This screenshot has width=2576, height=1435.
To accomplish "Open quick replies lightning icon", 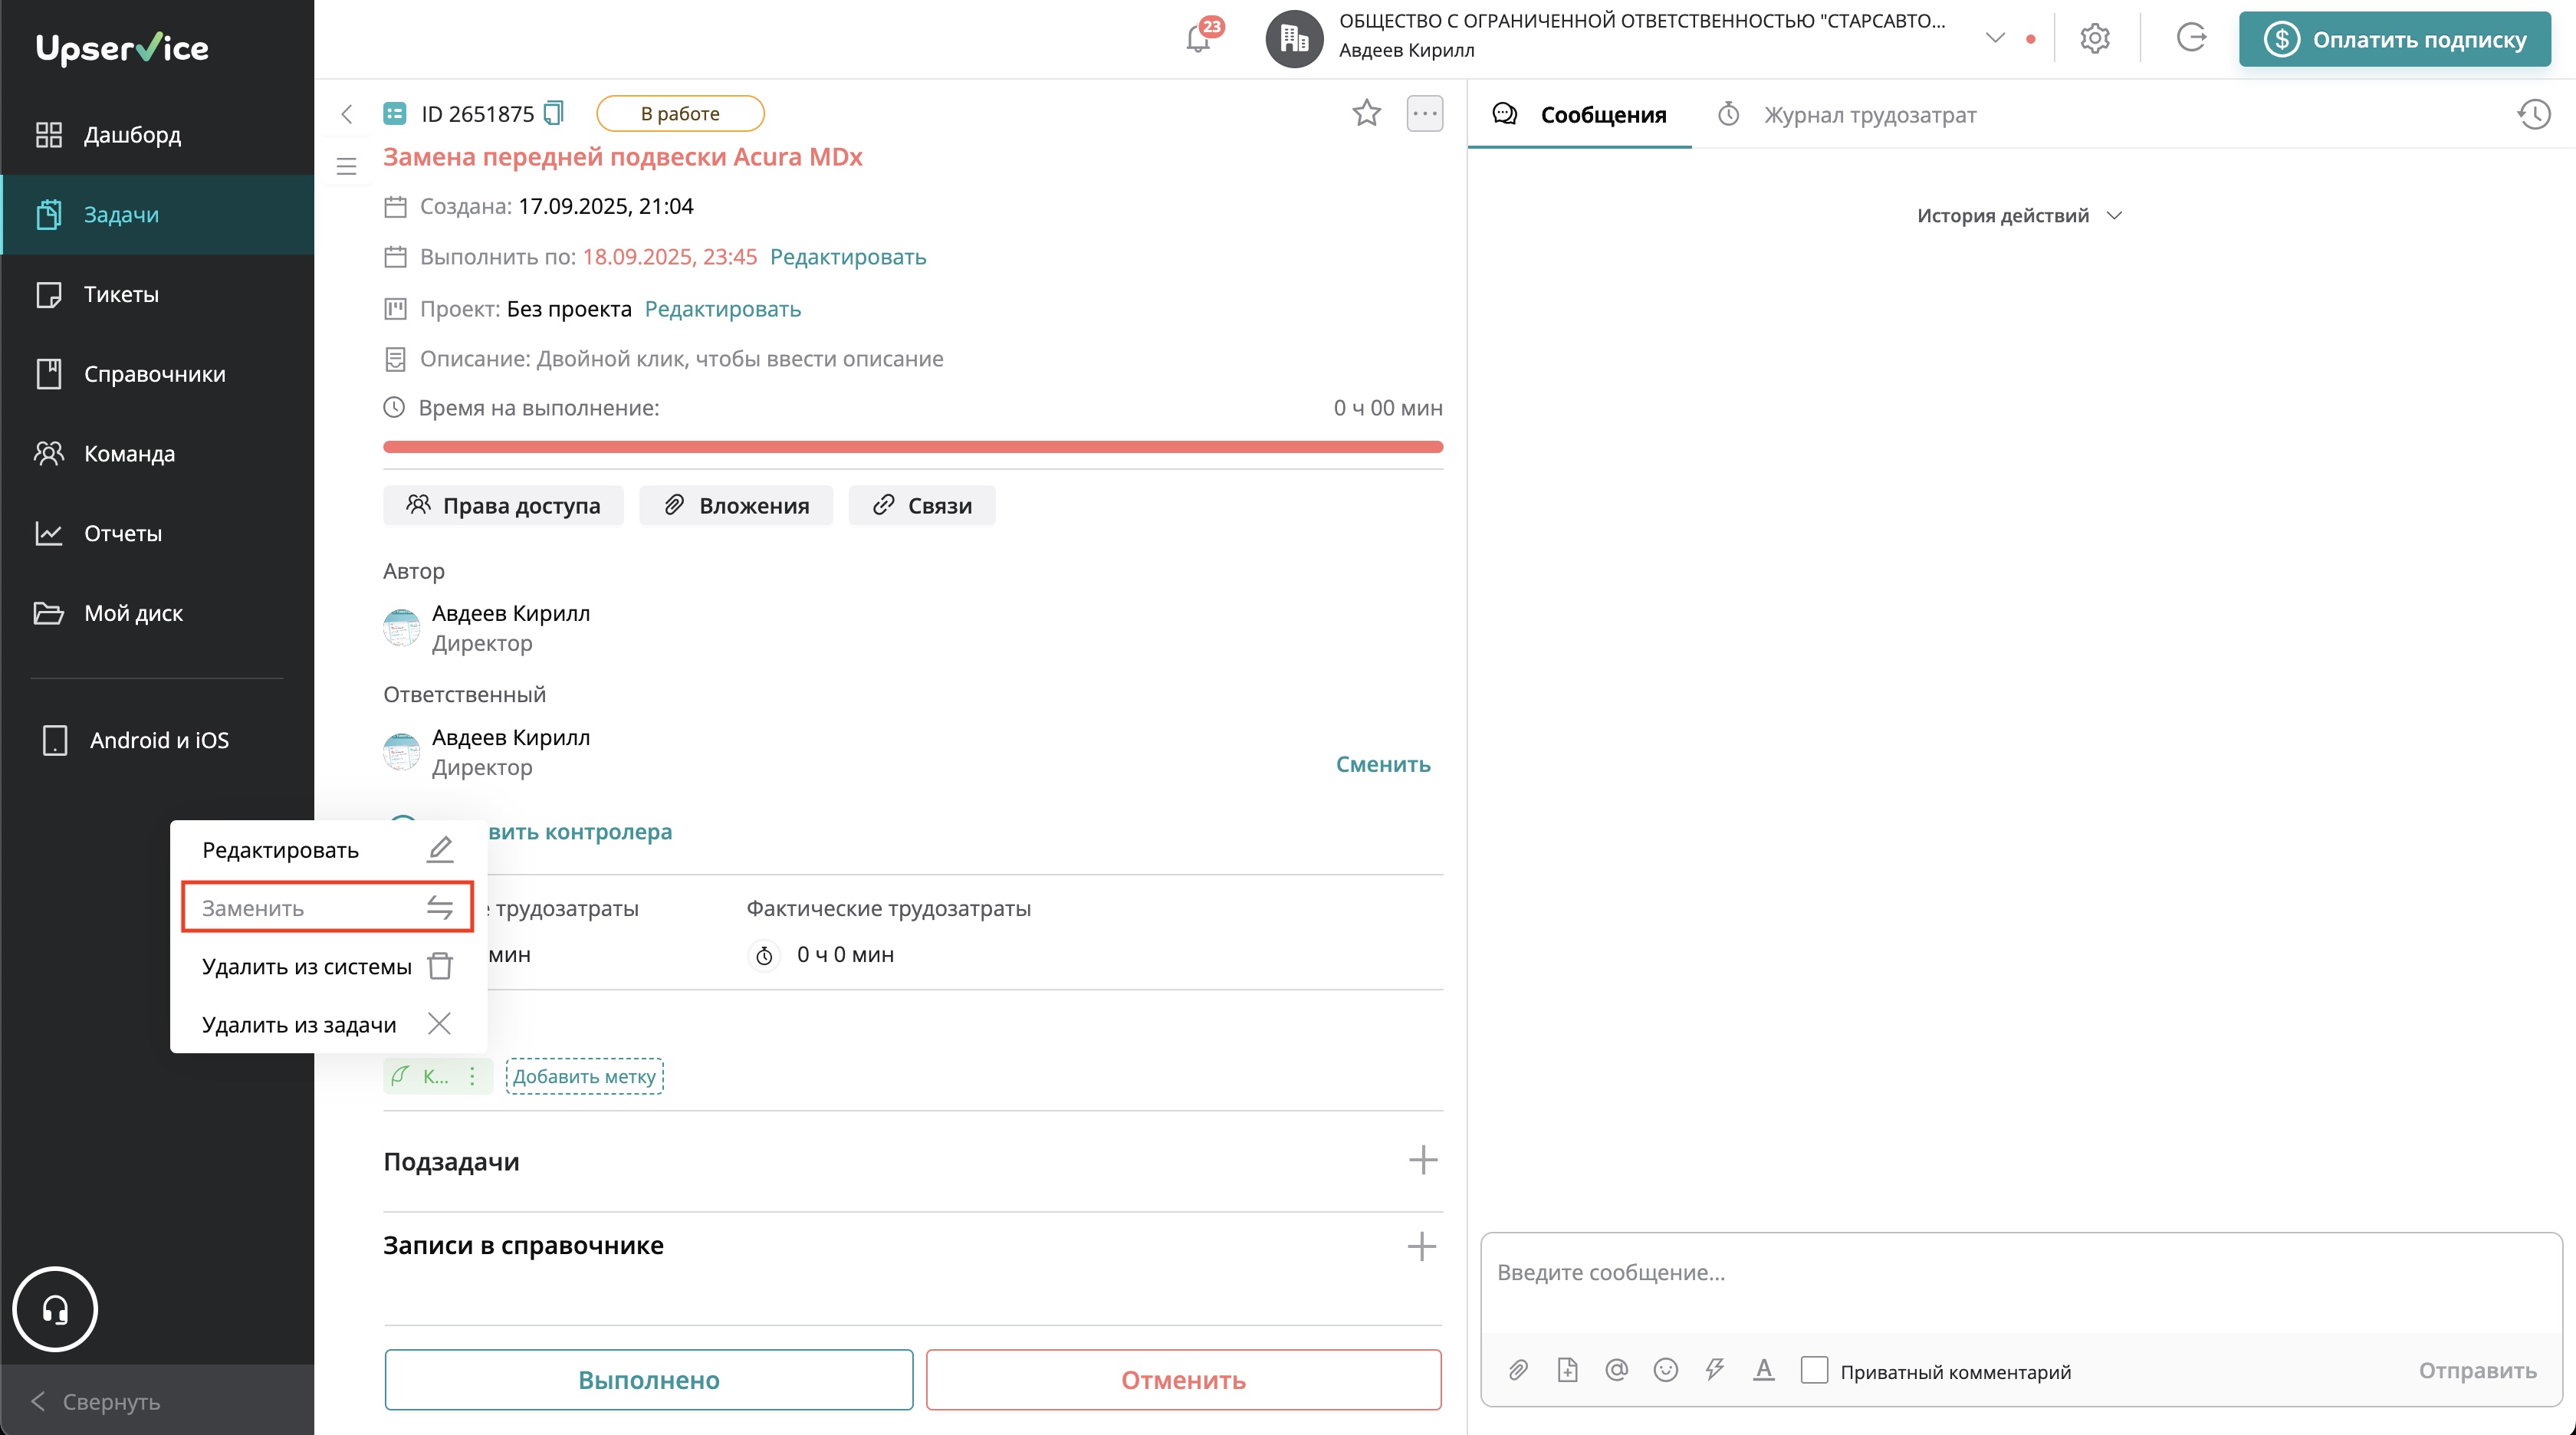I will click(x=1715, y=1370).
